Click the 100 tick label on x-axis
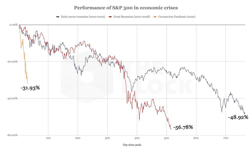Image resolution: width=251 pixels, height=149 pixels. click(x=48, y=138)
